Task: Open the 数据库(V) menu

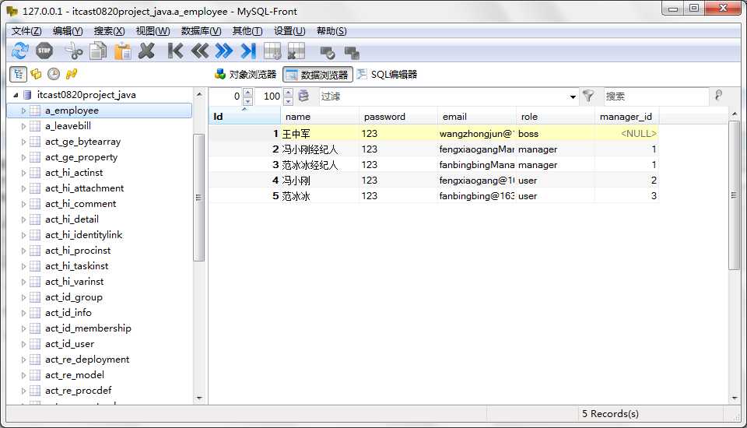Action: point(201,31)
